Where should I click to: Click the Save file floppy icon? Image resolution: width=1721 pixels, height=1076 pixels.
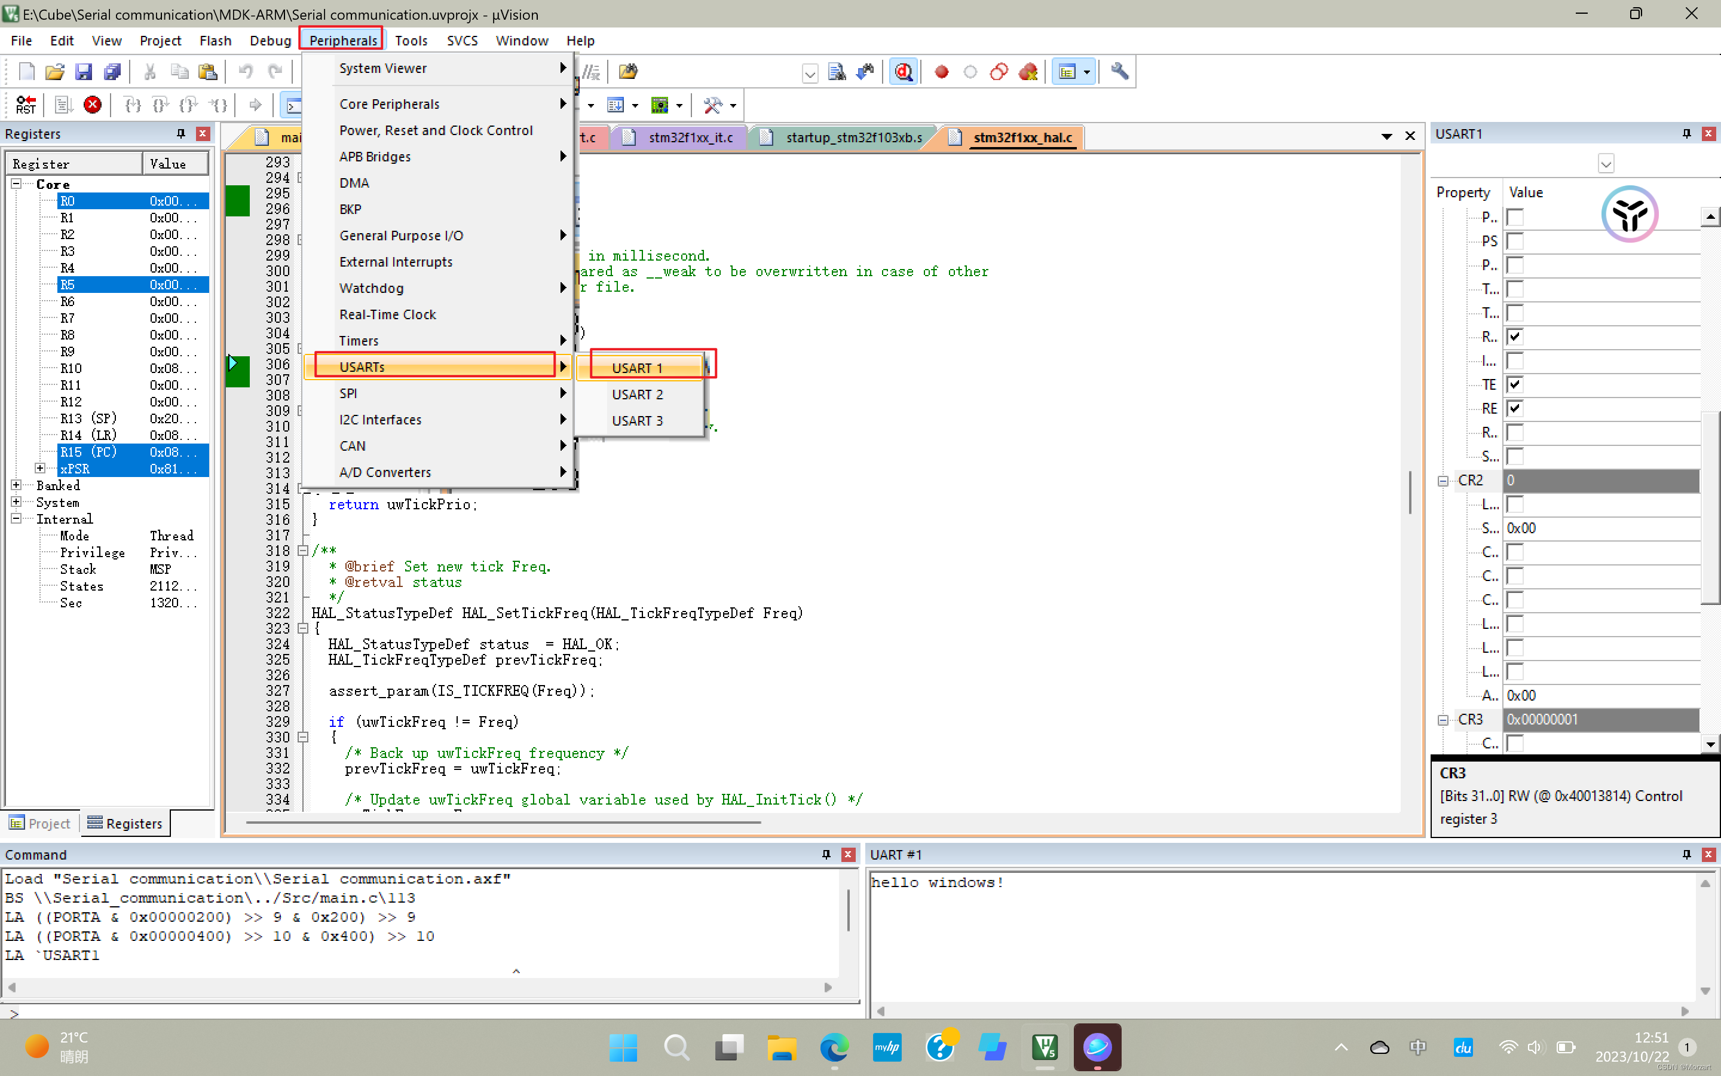click(83, 71)
